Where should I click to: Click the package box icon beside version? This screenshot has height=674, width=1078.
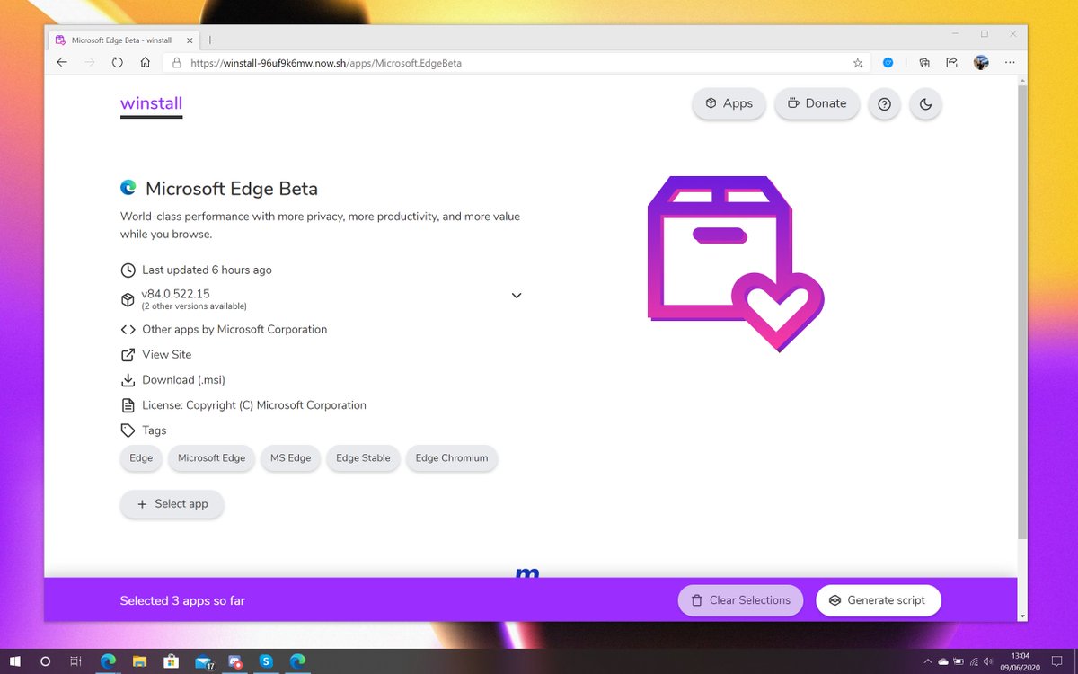pos(128,299)
